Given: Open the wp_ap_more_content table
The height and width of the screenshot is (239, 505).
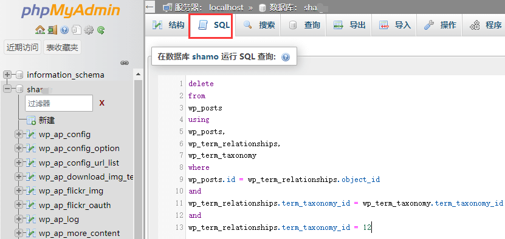Looking at the screenshot, I should pyautogui.click(x=79, y=233).
